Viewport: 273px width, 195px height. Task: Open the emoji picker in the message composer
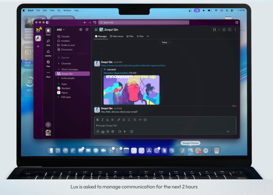pyautogui.click(x=107, y=131)
